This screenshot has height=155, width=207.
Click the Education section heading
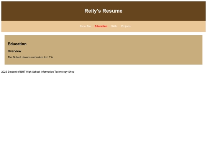[17, 44]
